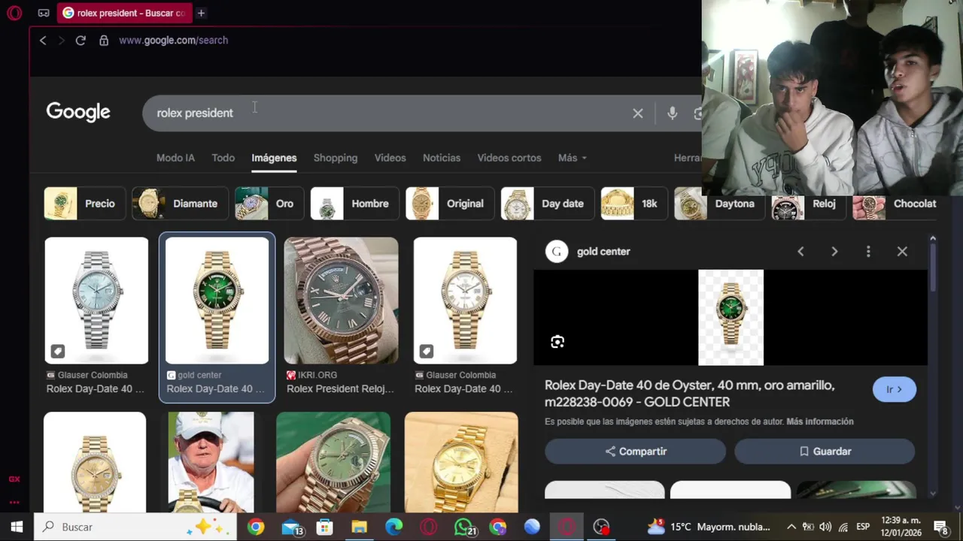Screen dimensions: 963x541
Task: Filter images by Original chip
Action: 450,204
